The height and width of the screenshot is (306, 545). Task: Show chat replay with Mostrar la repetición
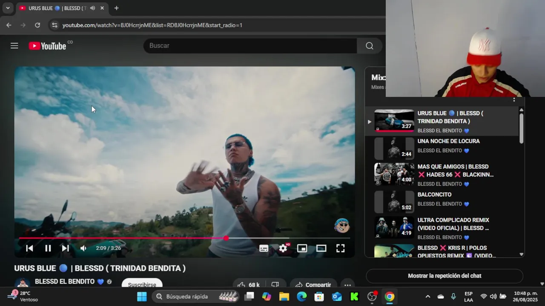tap(445, 276)
